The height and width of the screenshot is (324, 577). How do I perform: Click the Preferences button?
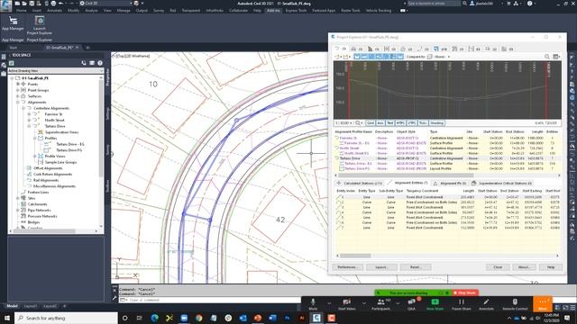(347, 267)
